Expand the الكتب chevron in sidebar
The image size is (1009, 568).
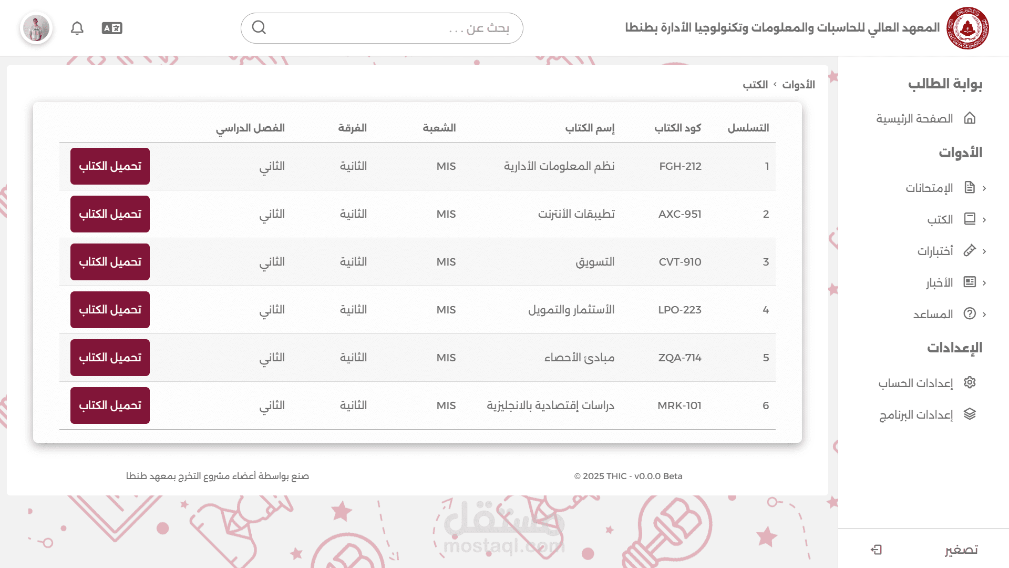[984, 219]
